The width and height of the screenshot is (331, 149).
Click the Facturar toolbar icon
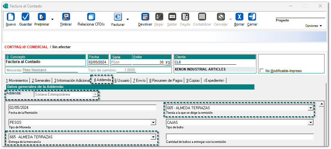pos(118,17)
